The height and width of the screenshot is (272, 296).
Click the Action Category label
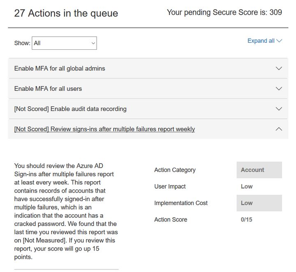[x=175, y=170]
